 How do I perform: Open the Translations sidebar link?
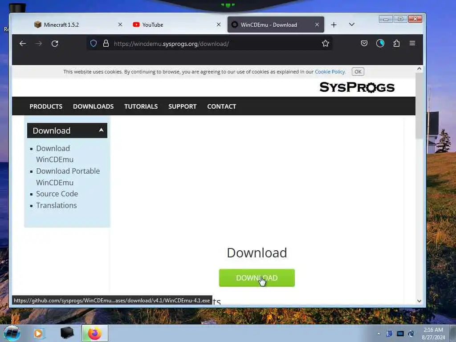57,205
